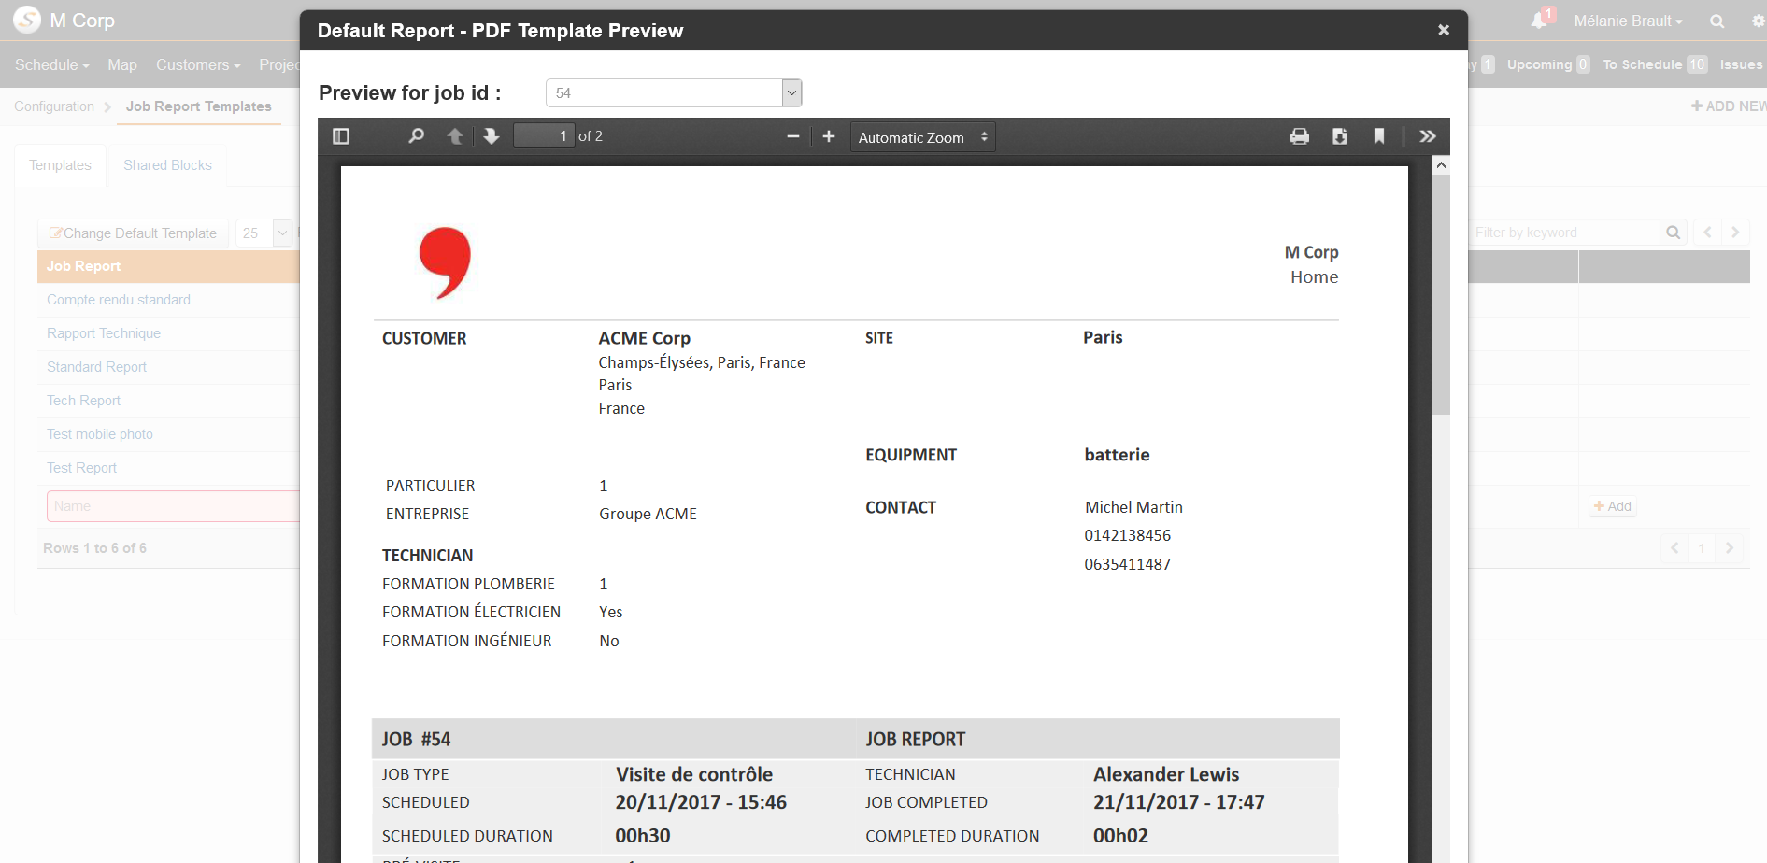Switch to the Templates tab
The height and width of the screenshot is (863, 1767).
click(60, 165)
